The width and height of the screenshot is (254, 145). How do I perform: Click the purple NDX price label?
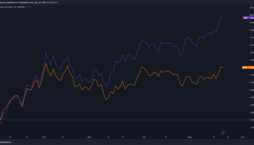[x=248, y=17]
